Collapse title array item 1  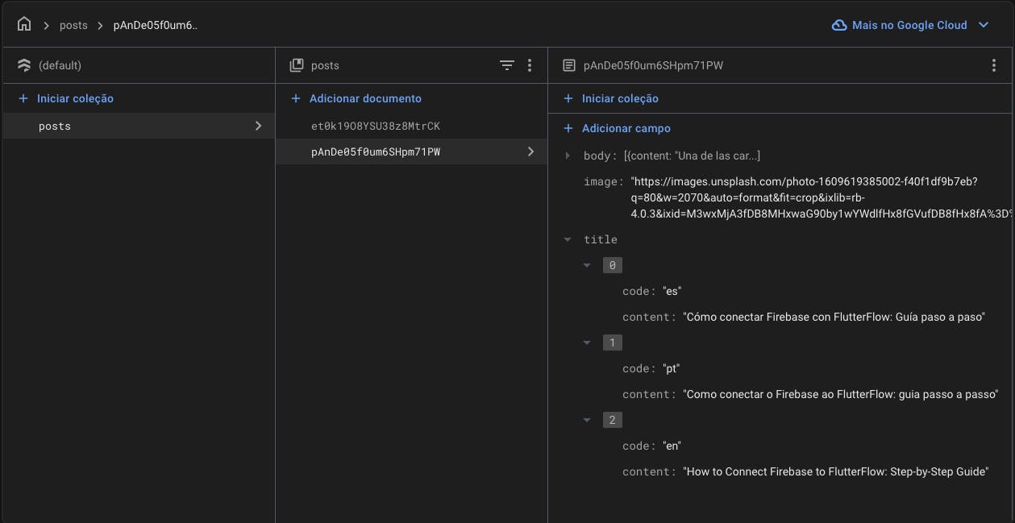588,342
